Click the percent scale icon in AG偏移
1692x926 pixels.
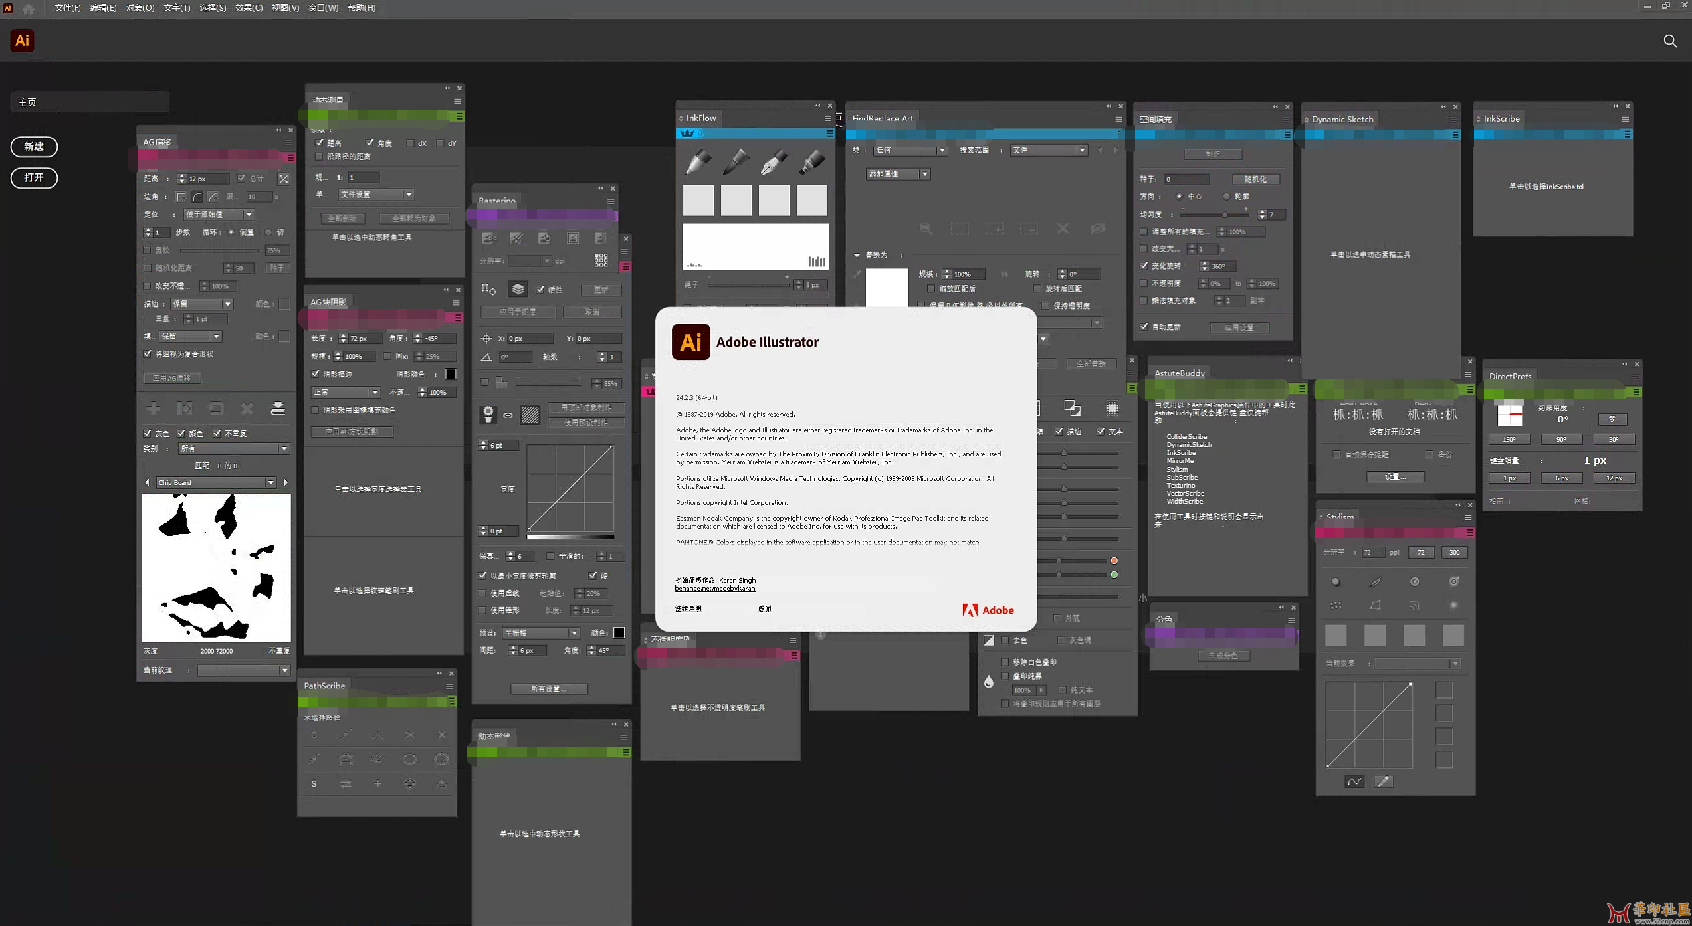click(284, 179)
